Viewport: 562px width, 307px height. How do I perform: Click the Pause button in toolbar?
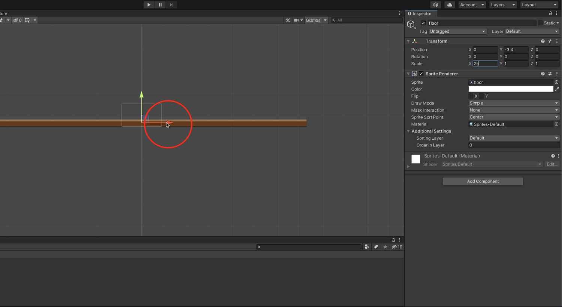point(160,5)
